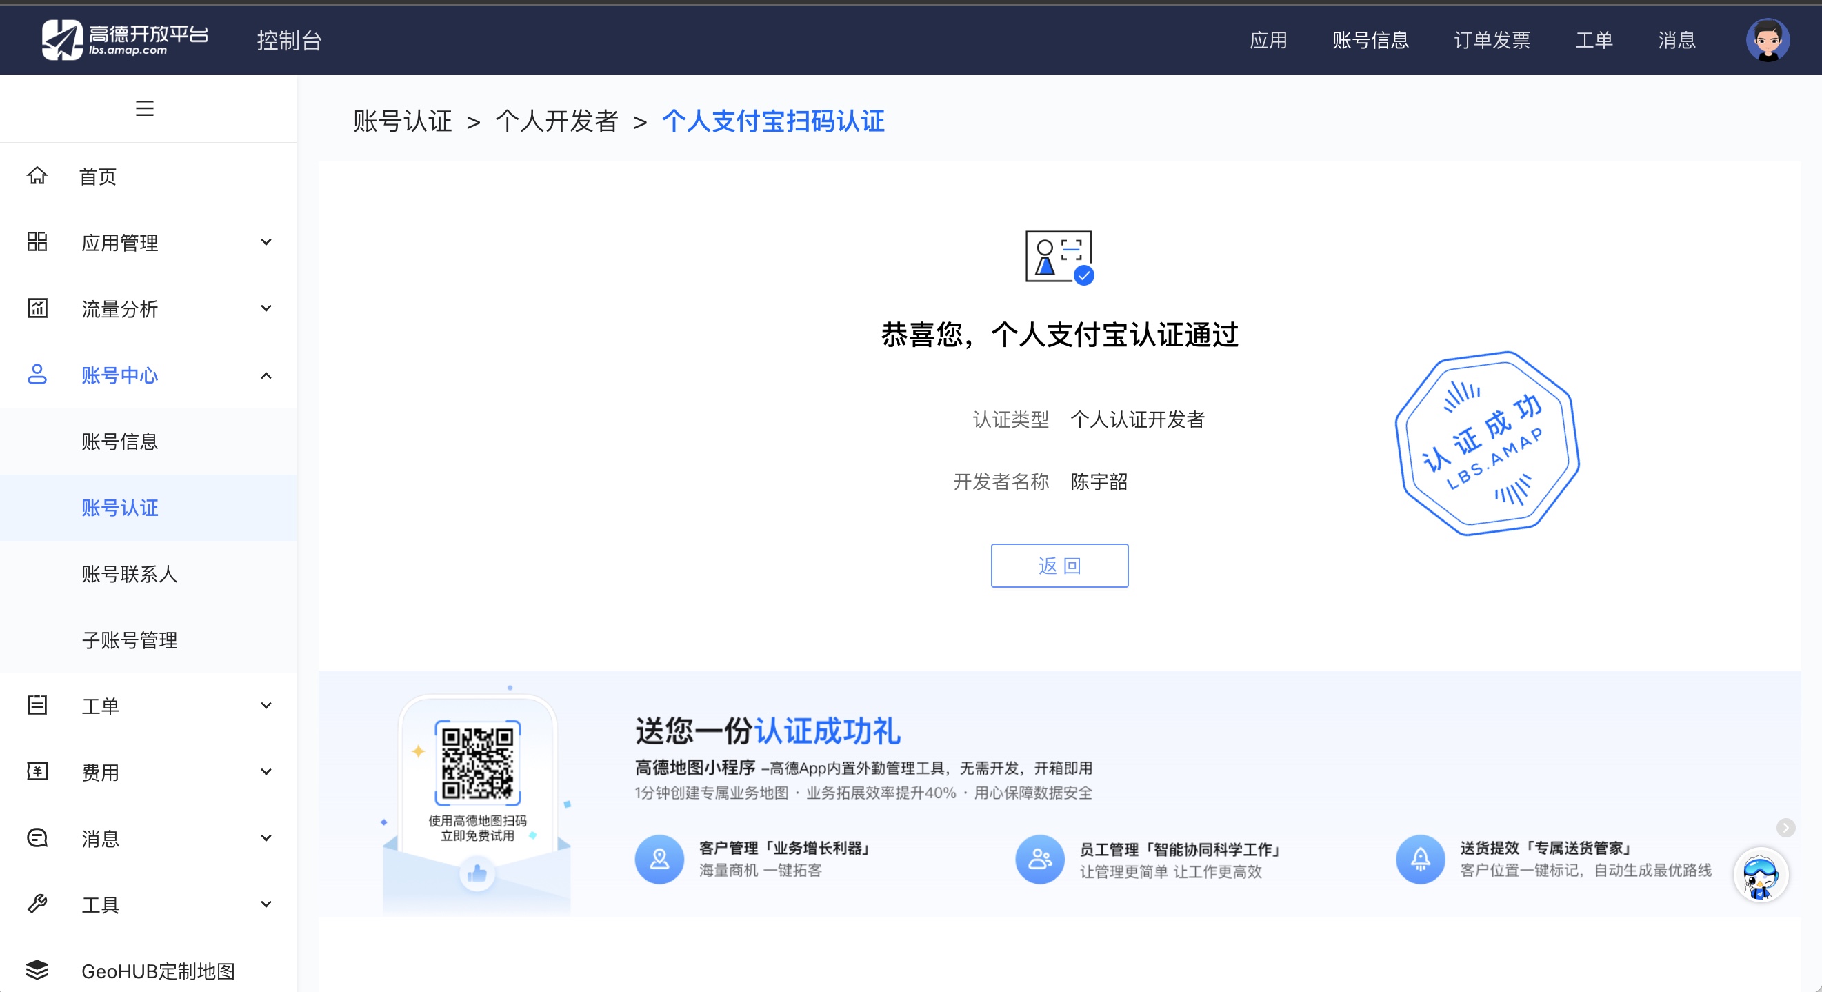Click the layers icon for GeoHUB定制地图
The image size is (1822, 992).
(37, 970)
